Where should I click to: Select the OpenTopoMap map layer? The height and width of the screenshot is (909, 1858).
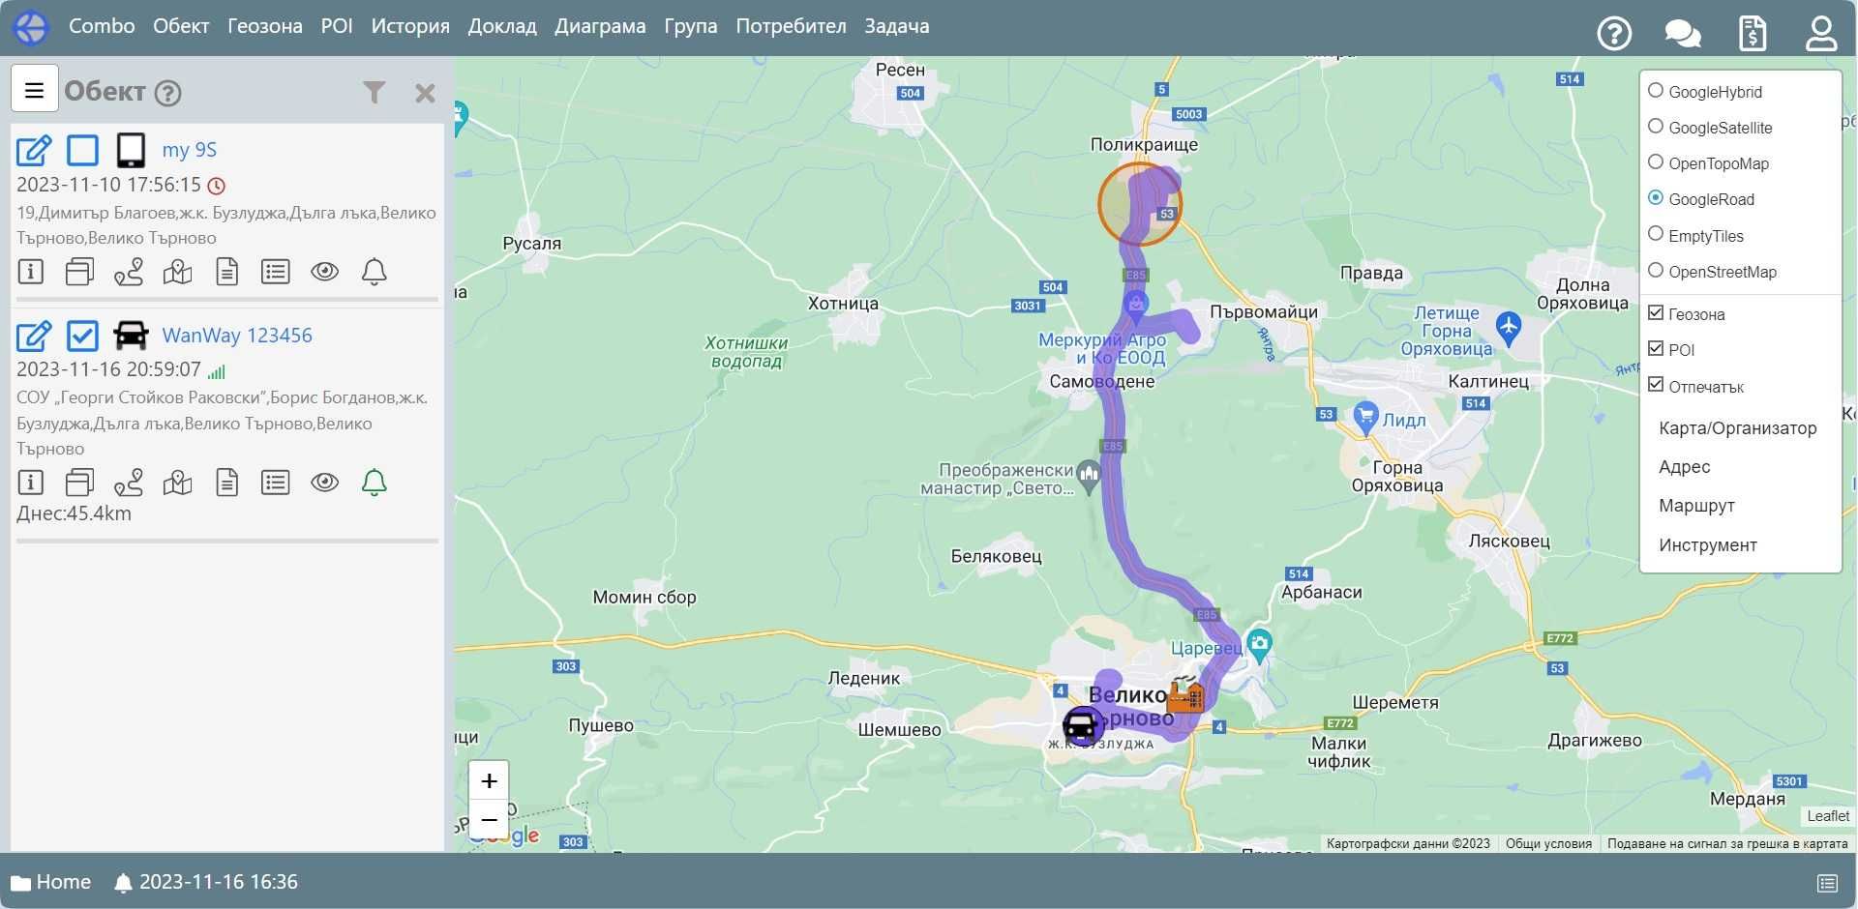click(x=1656, y=162)
